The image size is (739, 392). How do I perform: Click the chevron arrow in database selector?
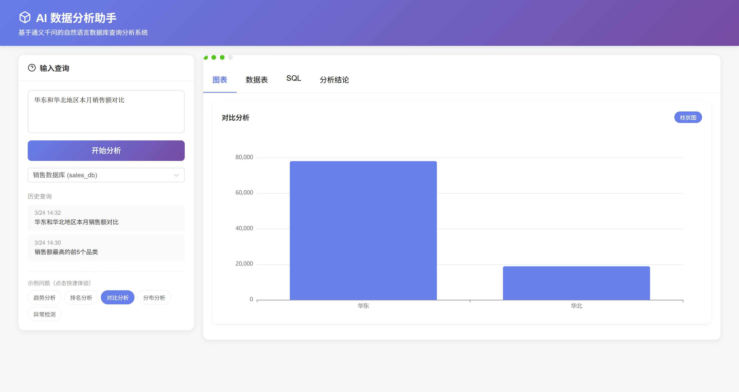click(x=176, y=175)
